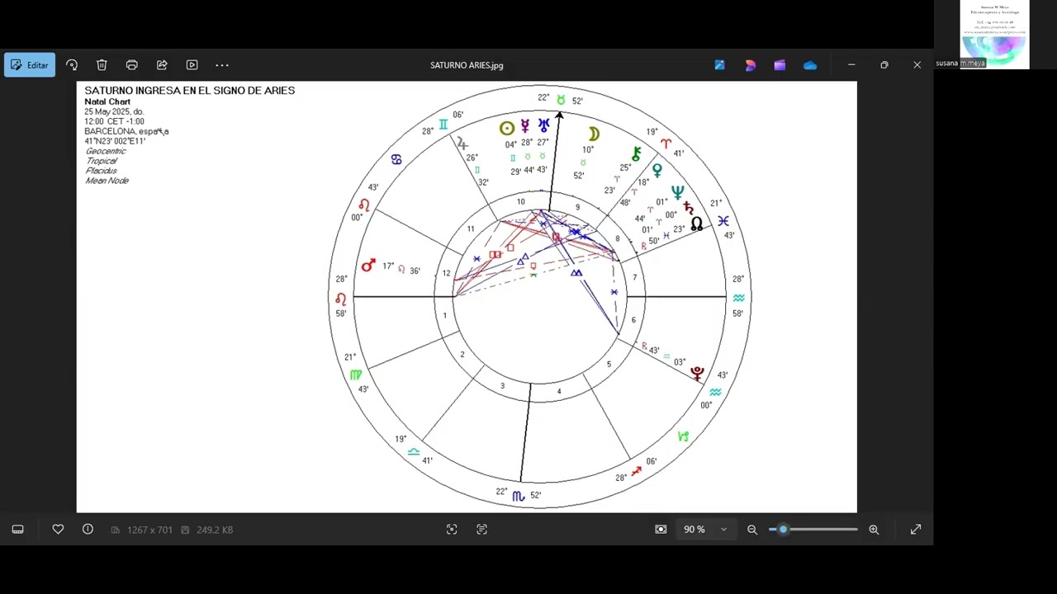
Task: Share the image via the share icon
Action: pyautogui.click(x=162, y=65)
